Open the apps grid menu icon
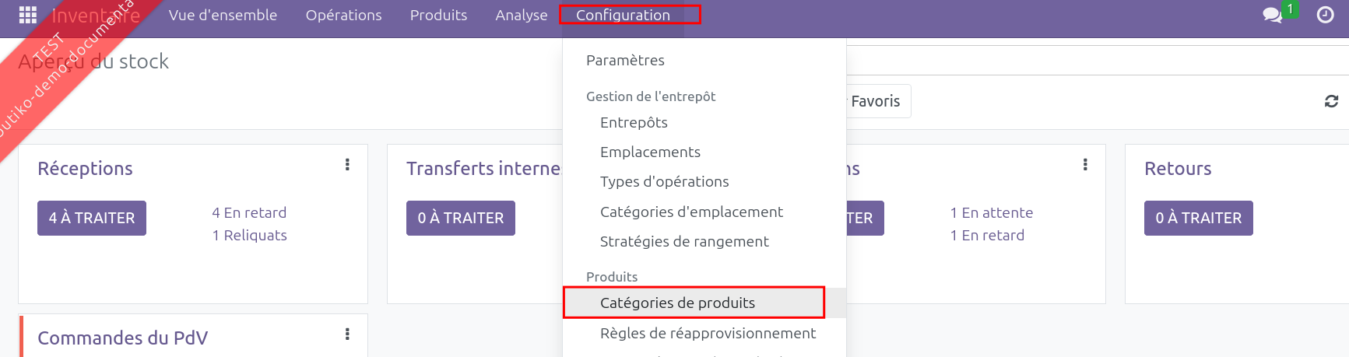 pos(28,15)
